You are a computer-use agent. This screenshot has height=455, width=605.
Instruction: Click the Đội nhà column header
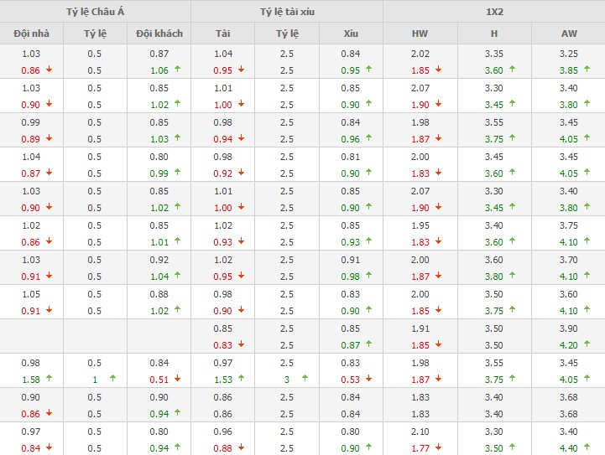tap(31, 34)
